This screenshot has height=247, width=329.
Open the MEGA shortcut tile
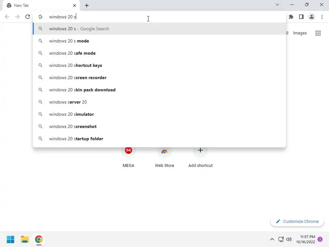(x=129, y=157)
